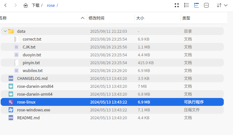This screenshot has height=135, width=233.
Task: Click the CHANGELOG.md markdown icon
Action: pos(11,78)
